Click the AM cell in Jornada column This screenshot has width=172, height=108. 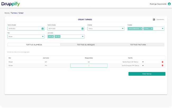46,62
